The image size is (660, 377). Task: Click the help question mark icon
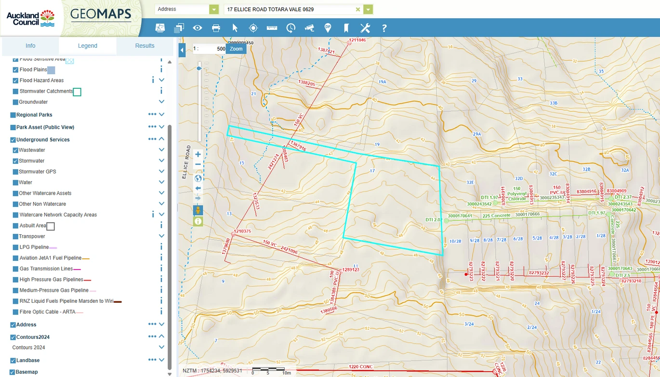[384, 28]
